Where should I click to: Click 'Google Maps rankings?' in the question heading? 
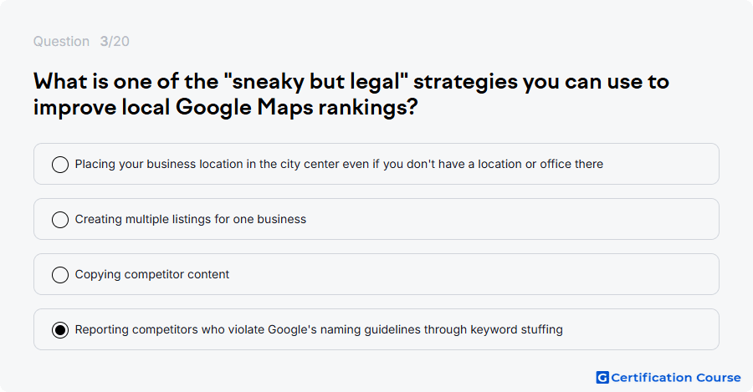tap(297, 107)
